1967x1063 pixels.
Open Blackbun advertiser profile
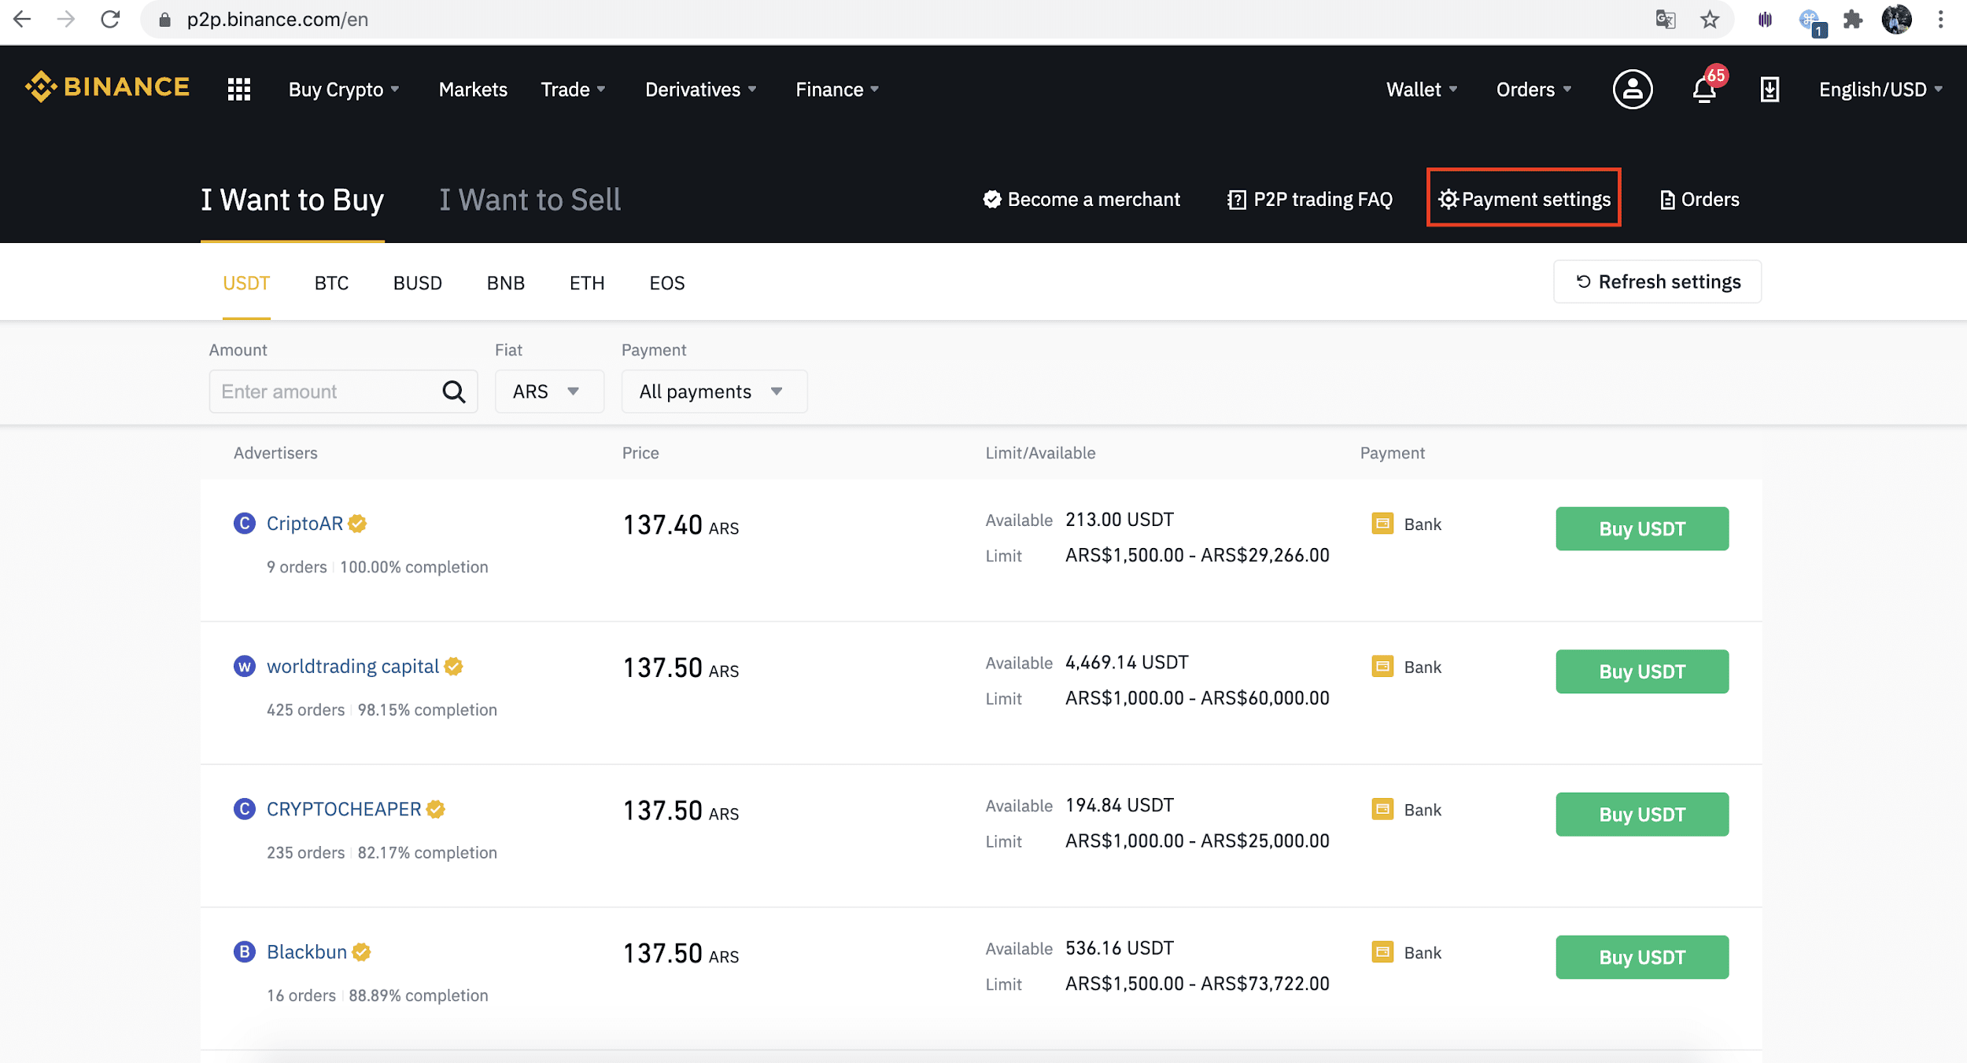coord(307,952)
